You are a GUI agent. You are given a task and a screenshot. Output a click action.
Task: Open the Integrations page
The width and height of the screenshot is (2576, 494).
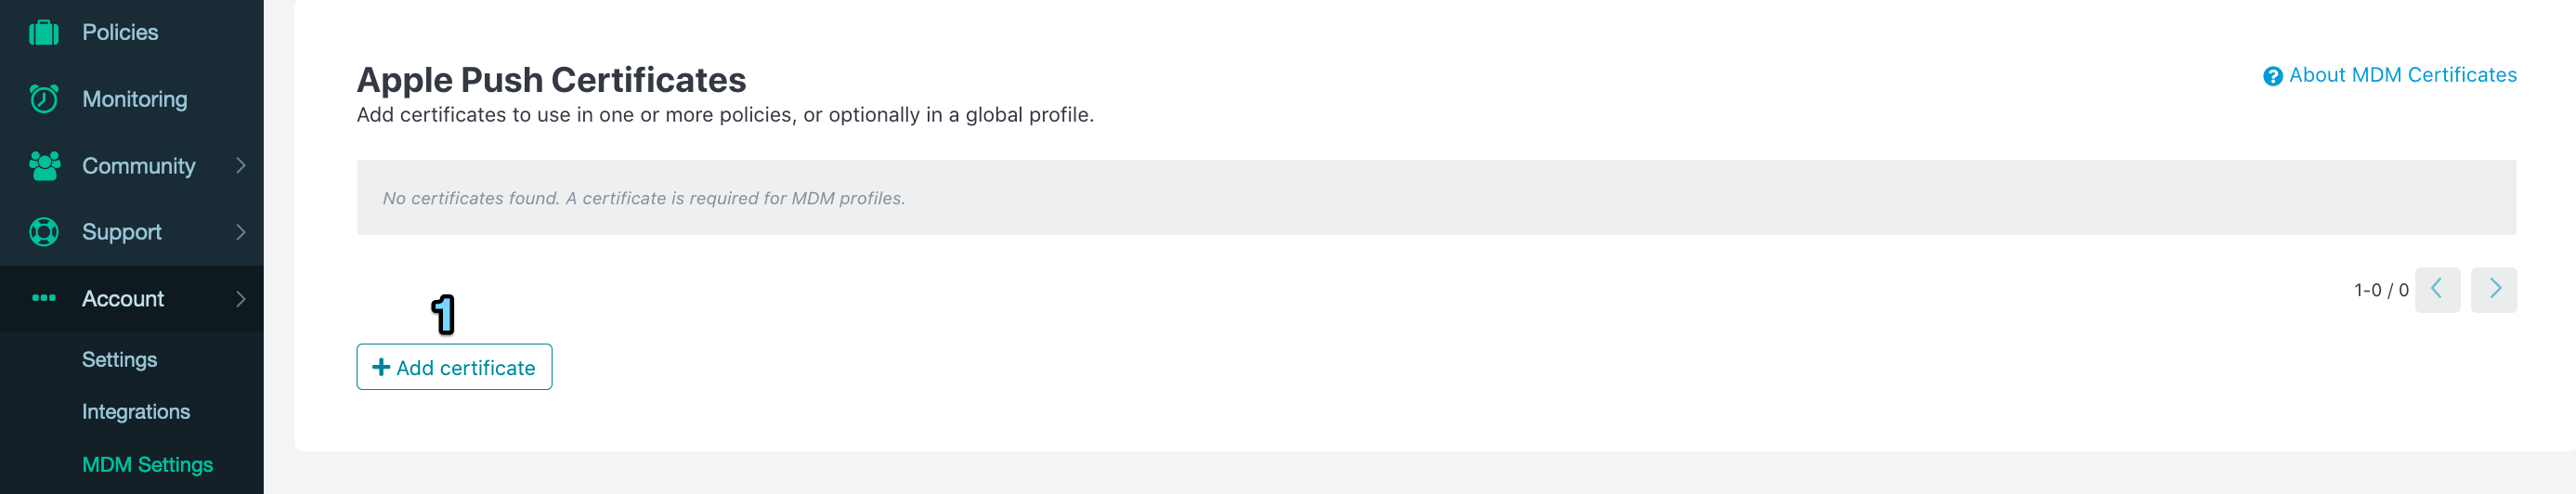pyautogui.click(x=136, y=412)
